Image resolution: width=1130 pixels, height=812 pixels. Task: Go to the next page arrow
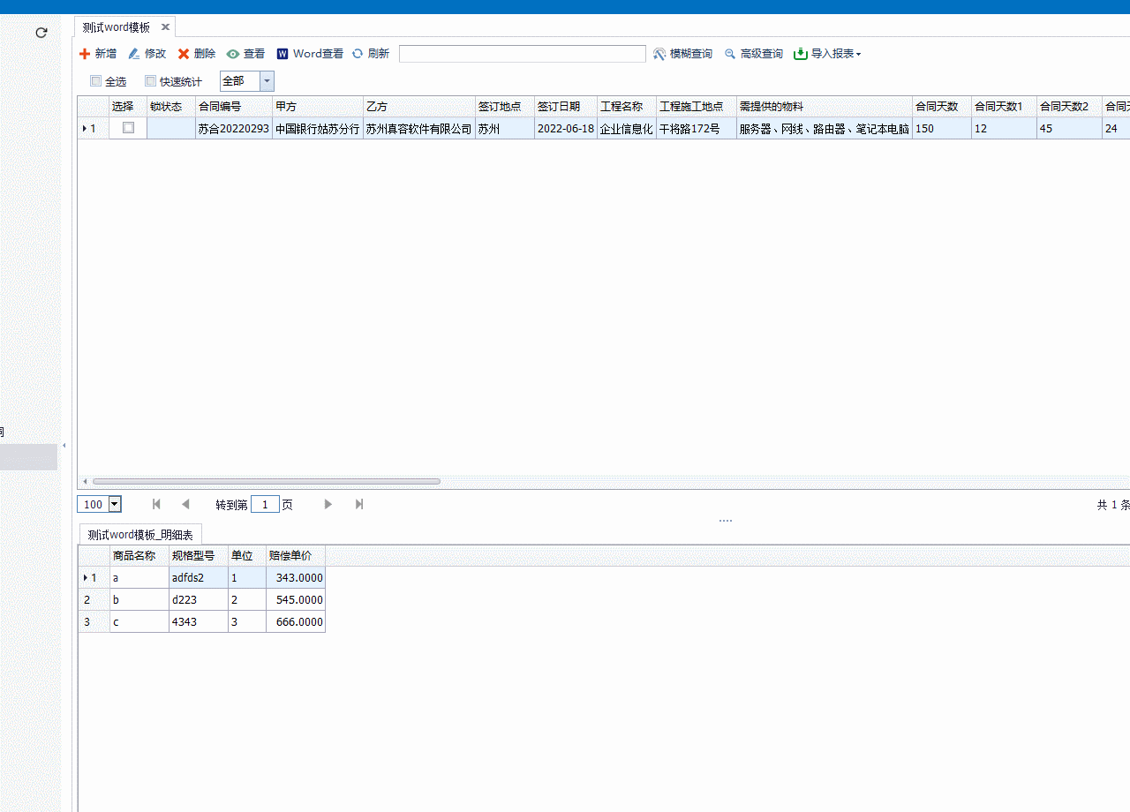pos(328,504)
